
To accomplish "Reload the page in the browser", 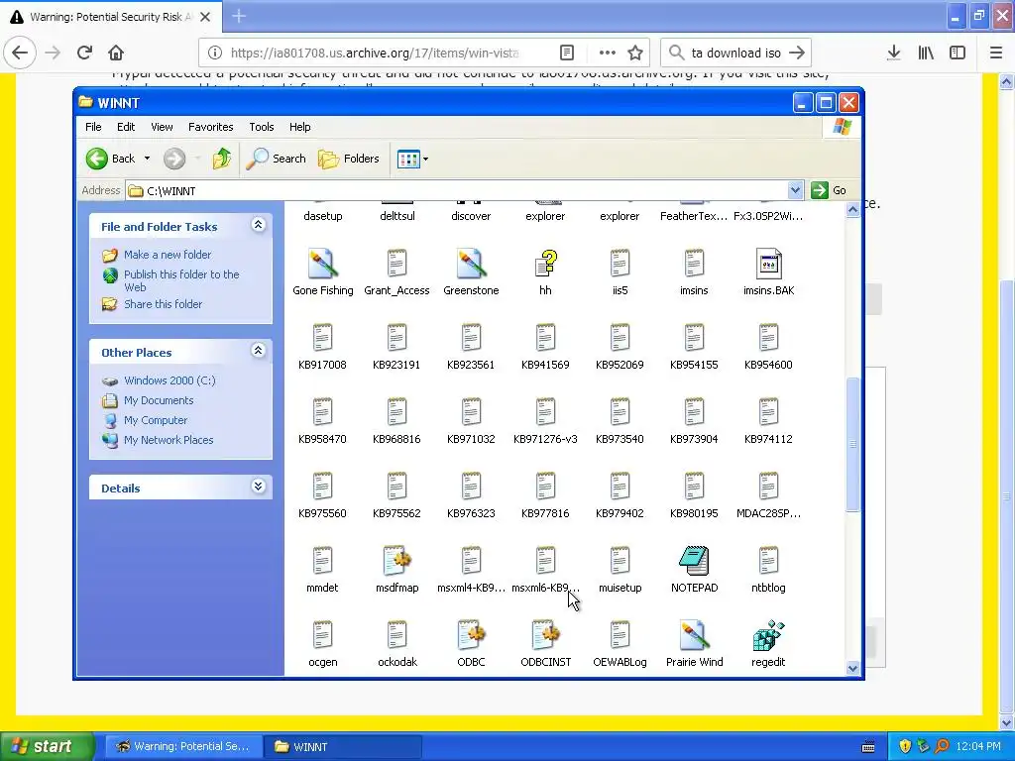I will pos(84,54).
